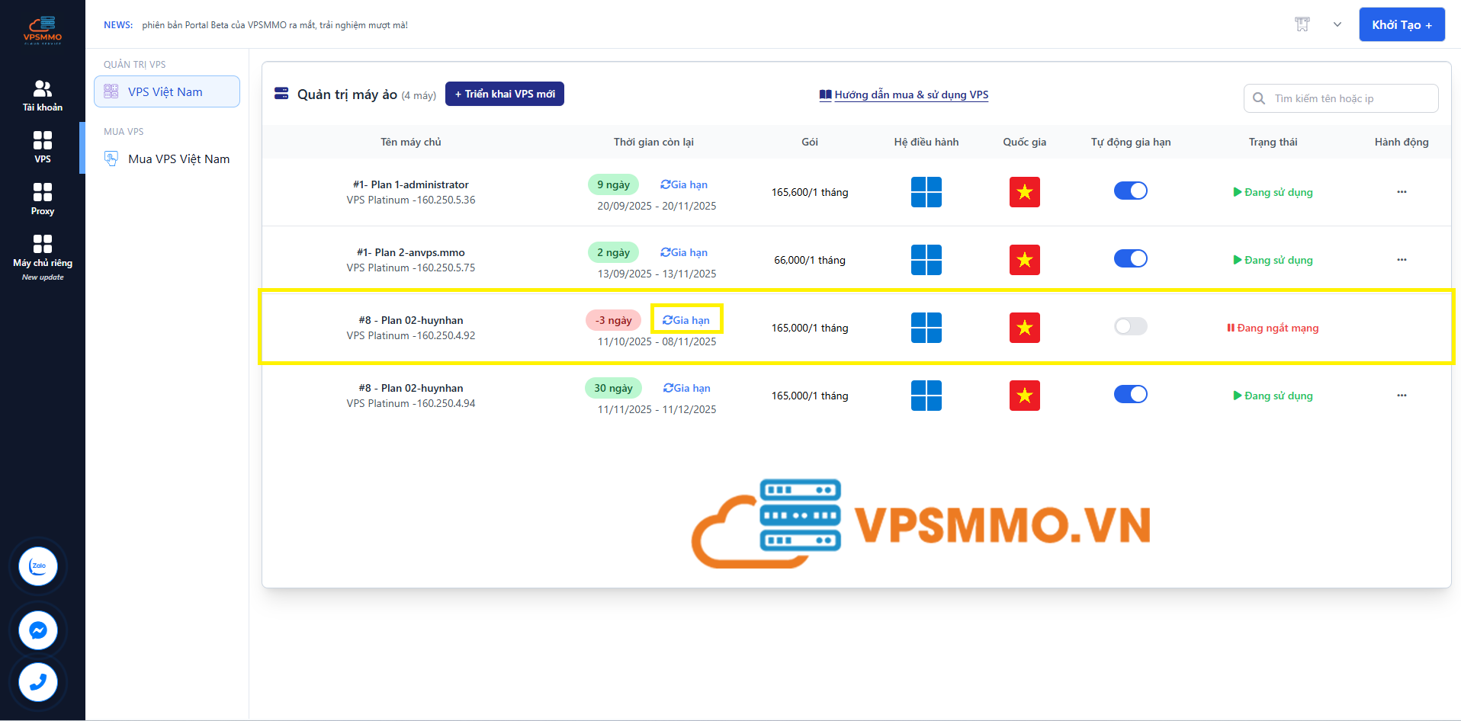Expand the top-right chevron dropdown
The image size is (1461, 721).
coord(1337,24)
